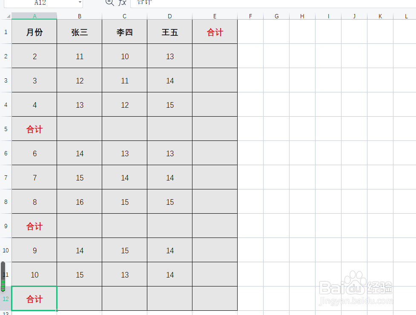The width and height of the screenshot is (416, 315).
Task: Click cell B2 containing 11
Action: tap(79, 56)
